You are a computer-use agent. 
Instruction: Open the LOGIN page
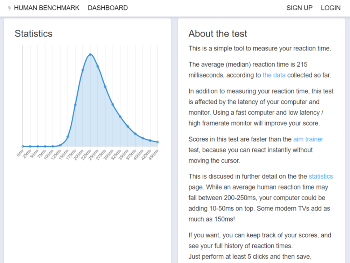coord(331,8)
